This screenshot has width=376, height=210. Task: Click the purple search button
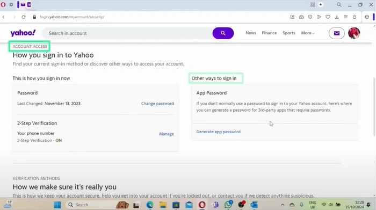[x=223, y=33]
